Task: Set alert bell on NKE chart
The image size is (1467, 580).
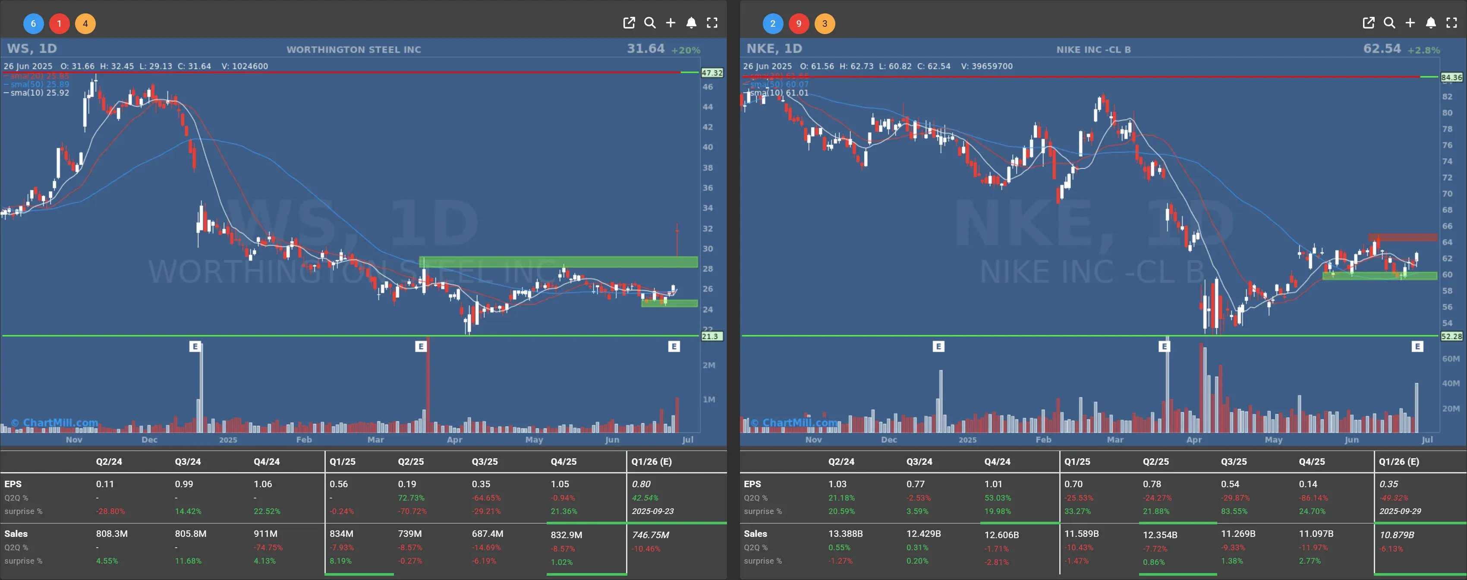Action: pos(1431,23)
